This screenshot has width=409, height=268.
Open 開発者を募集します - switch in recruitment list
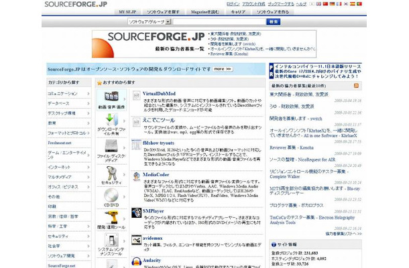(x=296, y=119)
